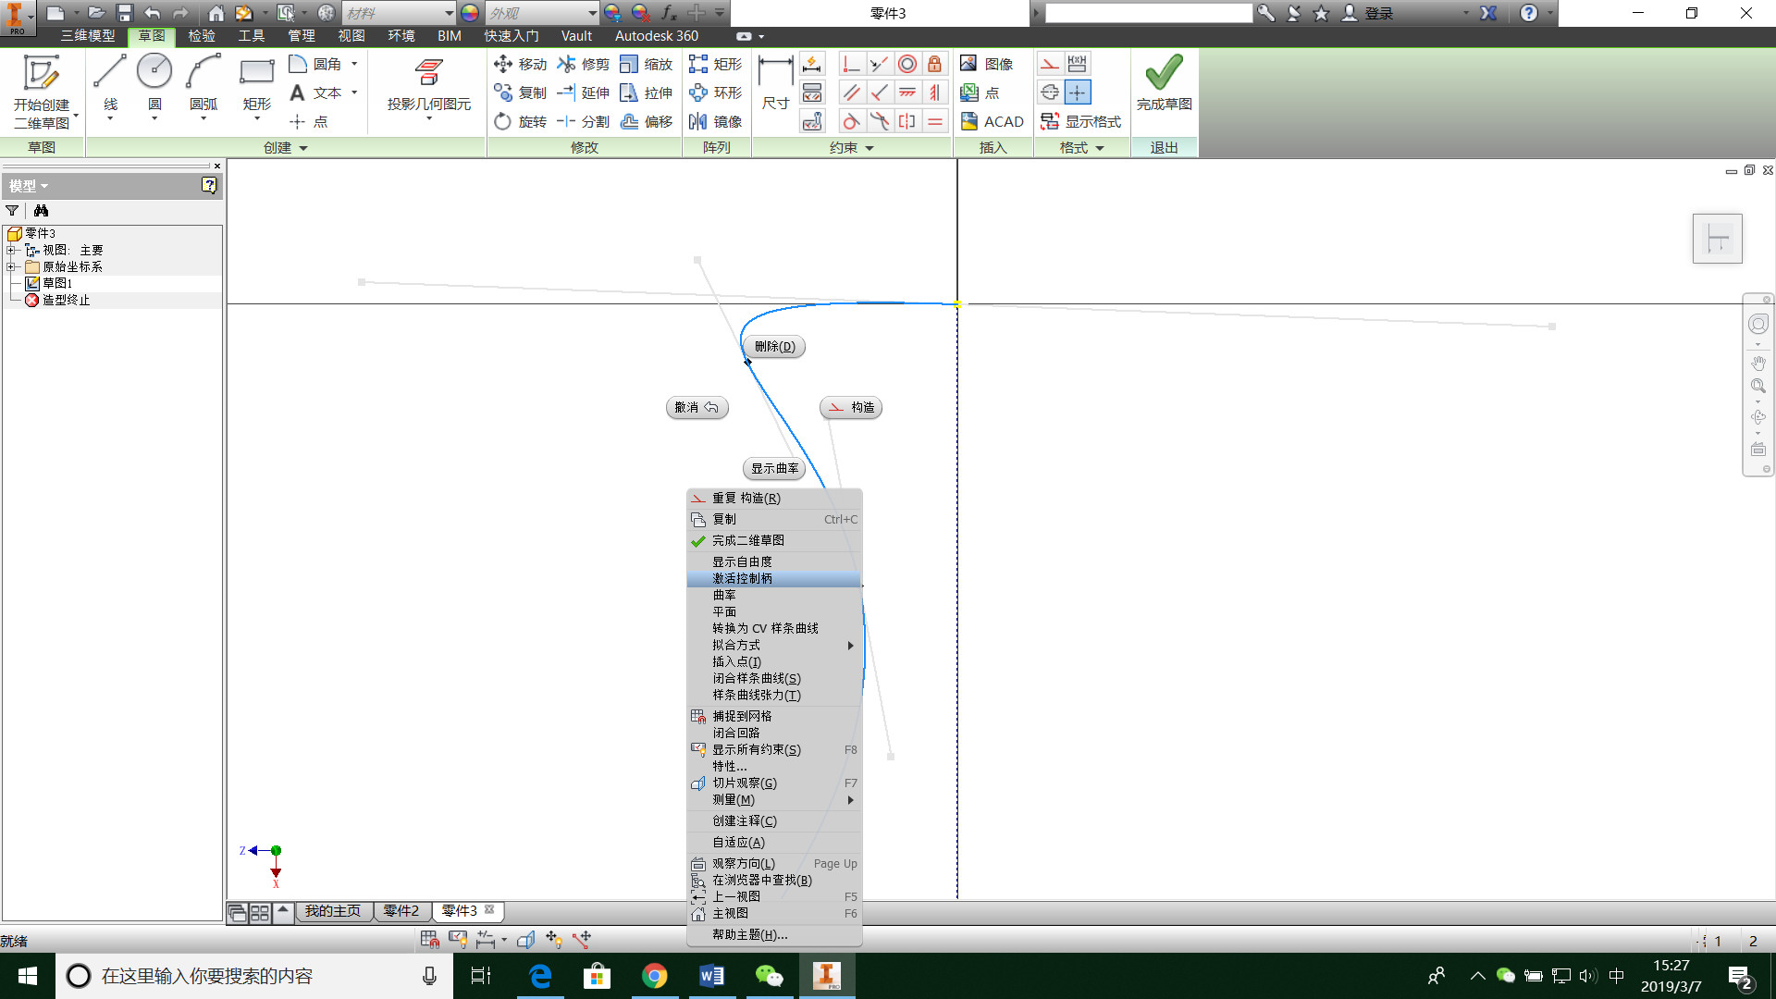Select the Dimension (尺寸) tool

tap(774, 84)
